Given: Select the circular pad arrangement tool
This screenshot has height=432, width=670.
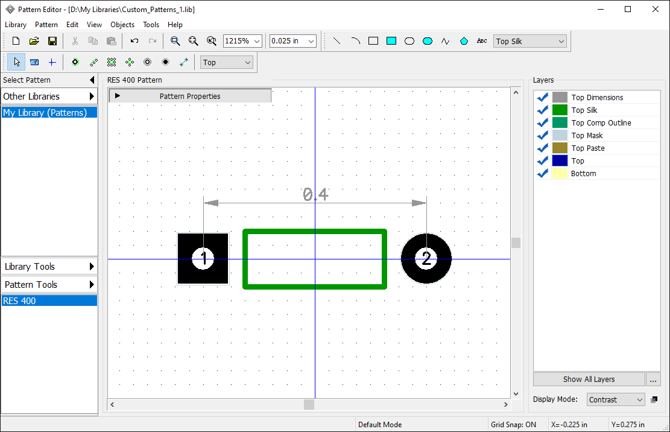Looking at the screenshot, I should [130, 62].
